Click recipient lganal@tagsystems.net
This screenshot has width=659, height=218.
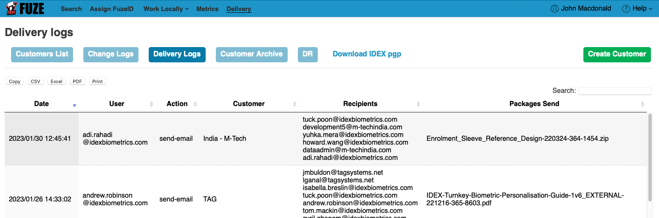tap(338, 180)
